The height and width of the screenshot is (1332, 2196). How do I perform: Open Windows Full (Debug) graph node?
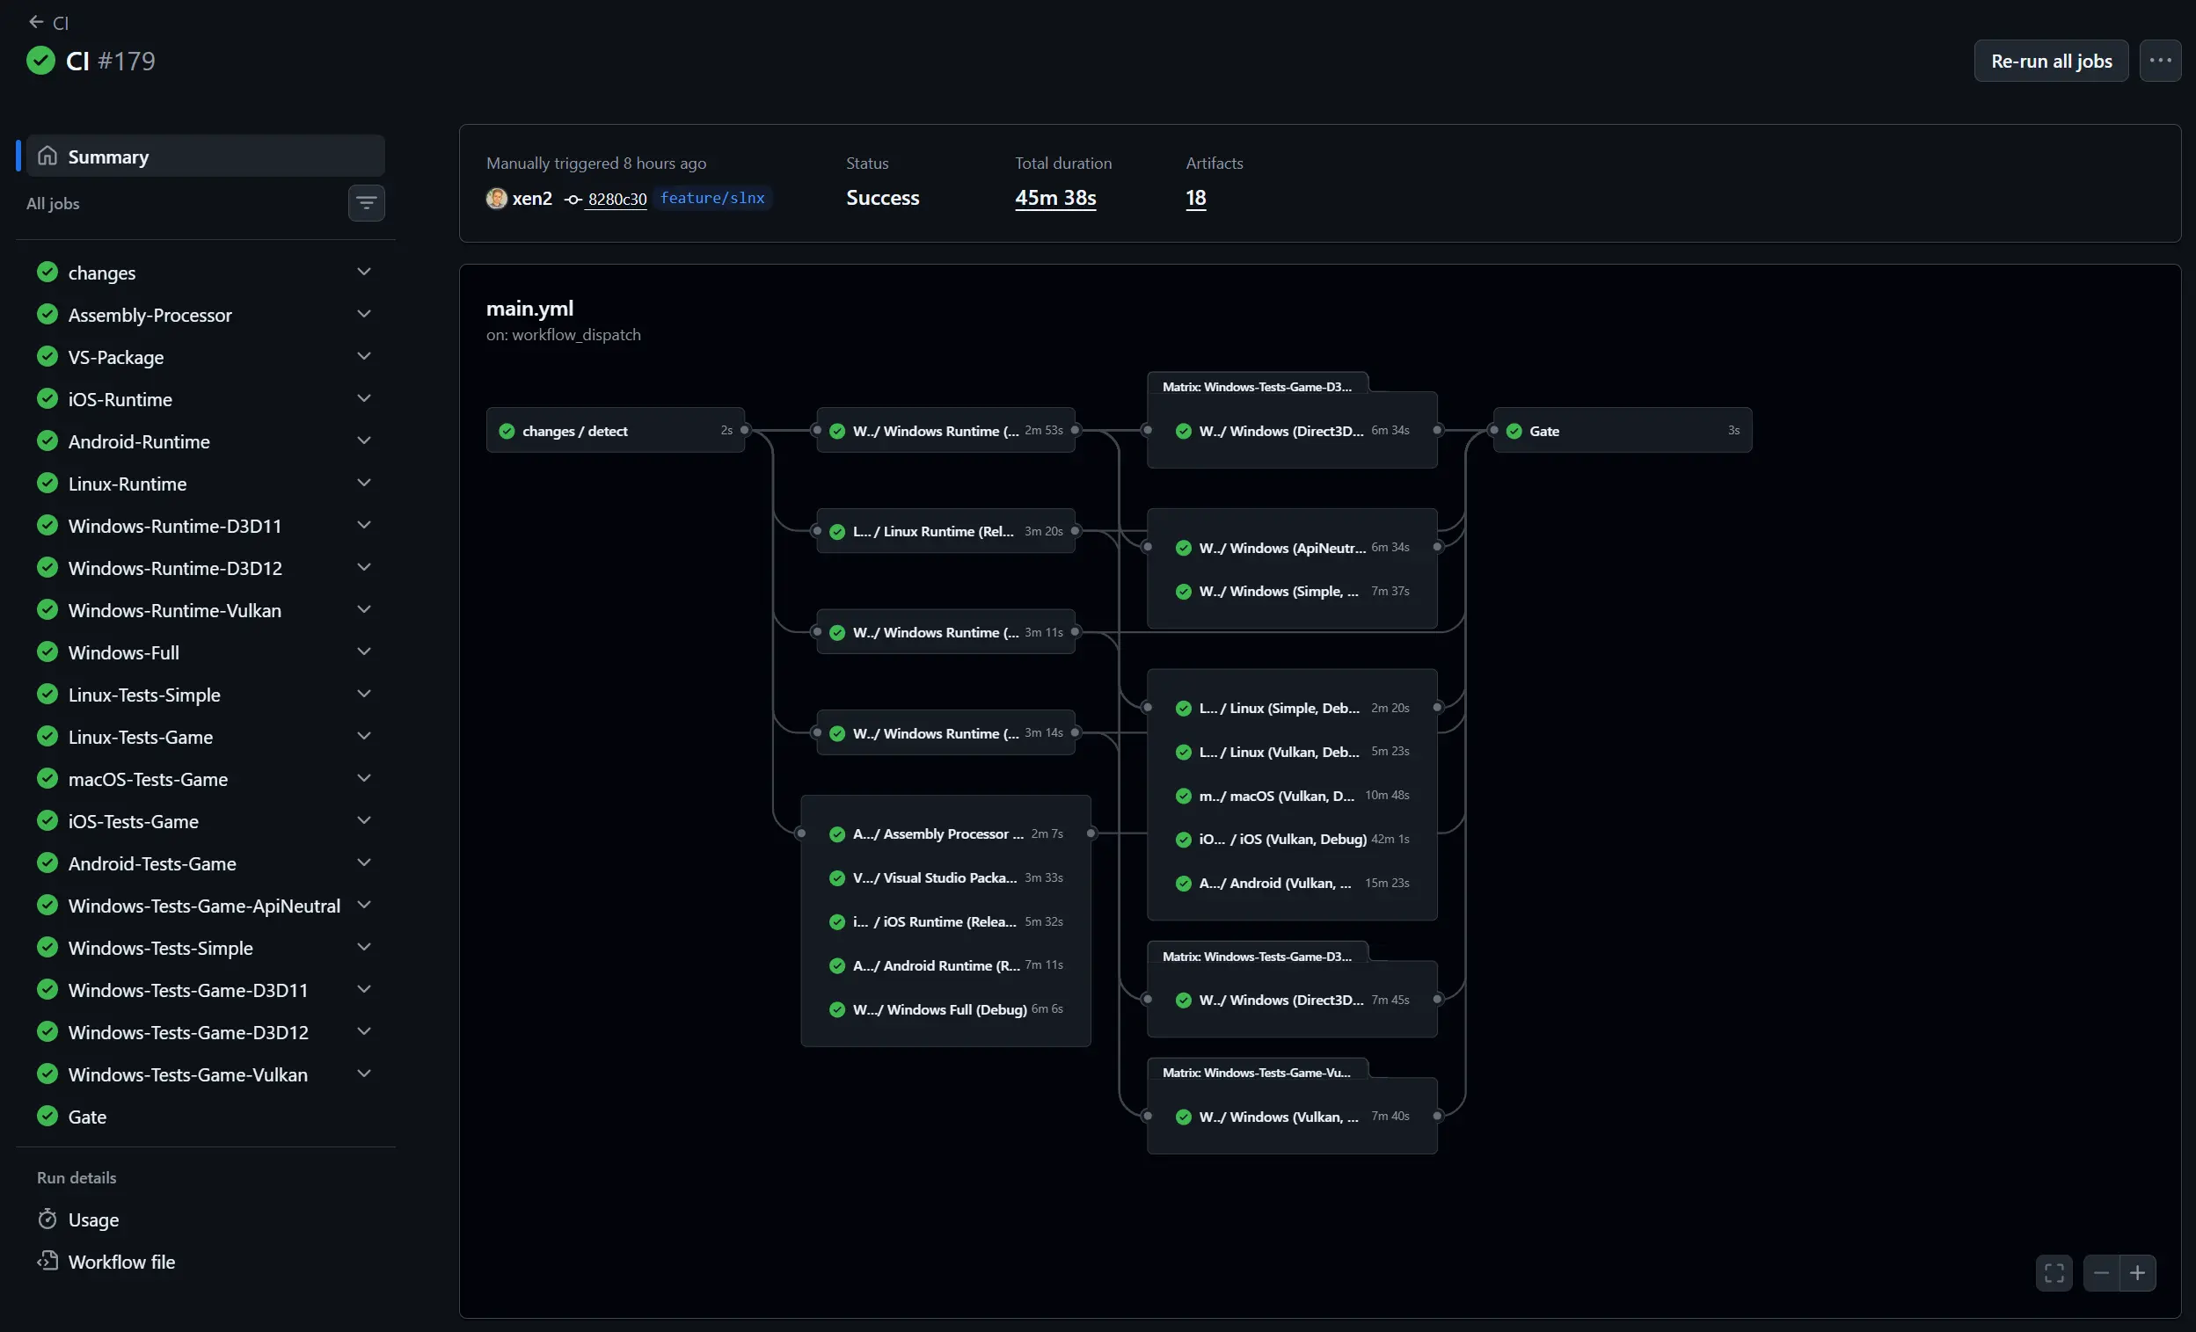945,1009
